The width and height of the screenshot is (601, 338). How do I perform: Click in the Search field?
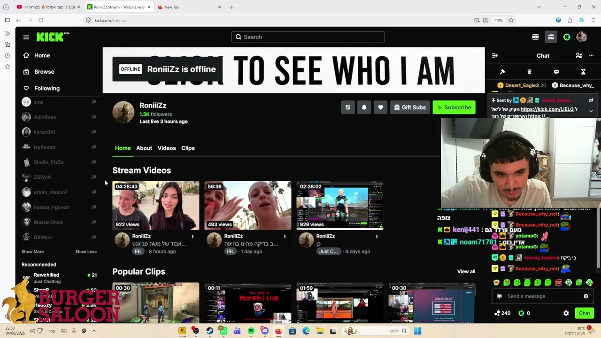[x=308, y=37]
